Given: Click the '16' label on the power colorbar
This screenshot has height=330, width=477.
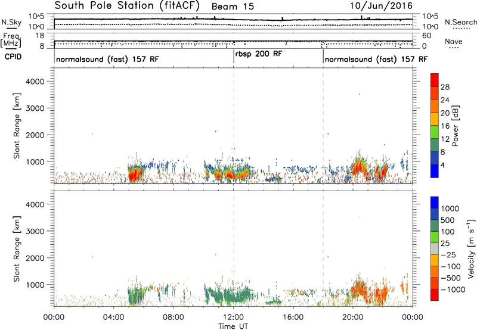Looking at the screenshot, I should click(x=445, y=126).
